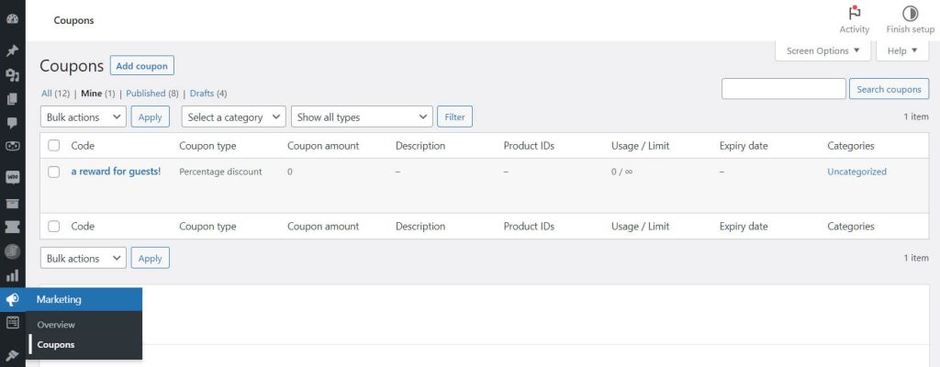Open the Analytics bar chart icon
940x367 pixels.
[x=12, y=275]
